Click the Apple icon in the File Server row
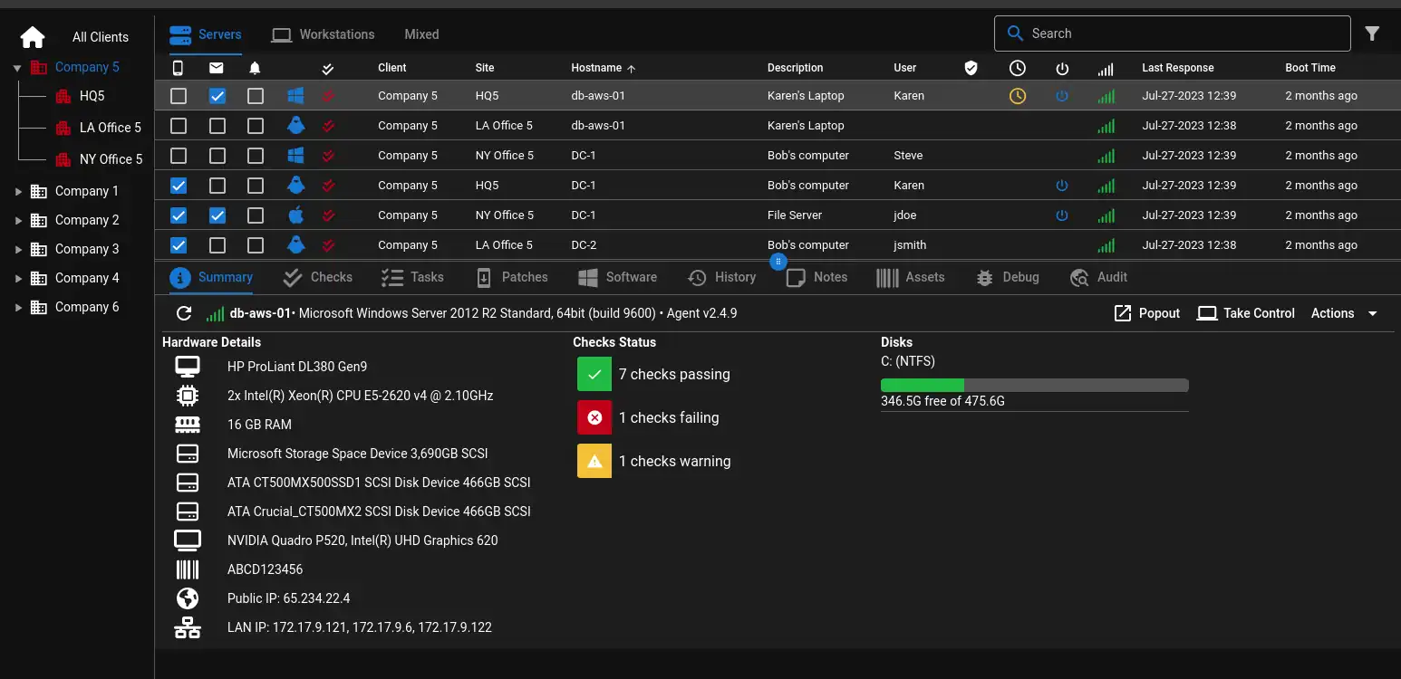This screenshot has width=1401, height=679. click(x=295, y=215)
